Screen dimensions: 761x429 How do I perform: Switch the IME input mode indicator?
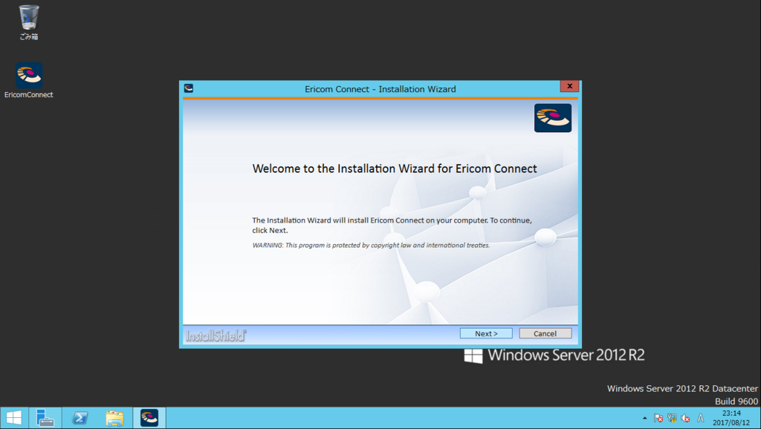[x=700, y=418]
